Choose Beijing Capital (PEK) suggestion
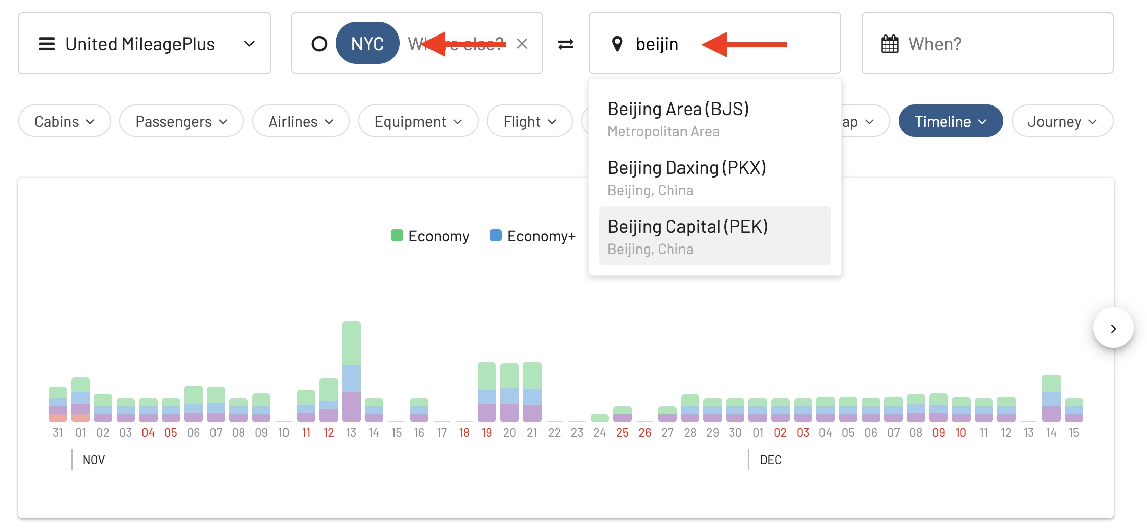This screenshot has height=530, width=1147. [x=714, y=236]
